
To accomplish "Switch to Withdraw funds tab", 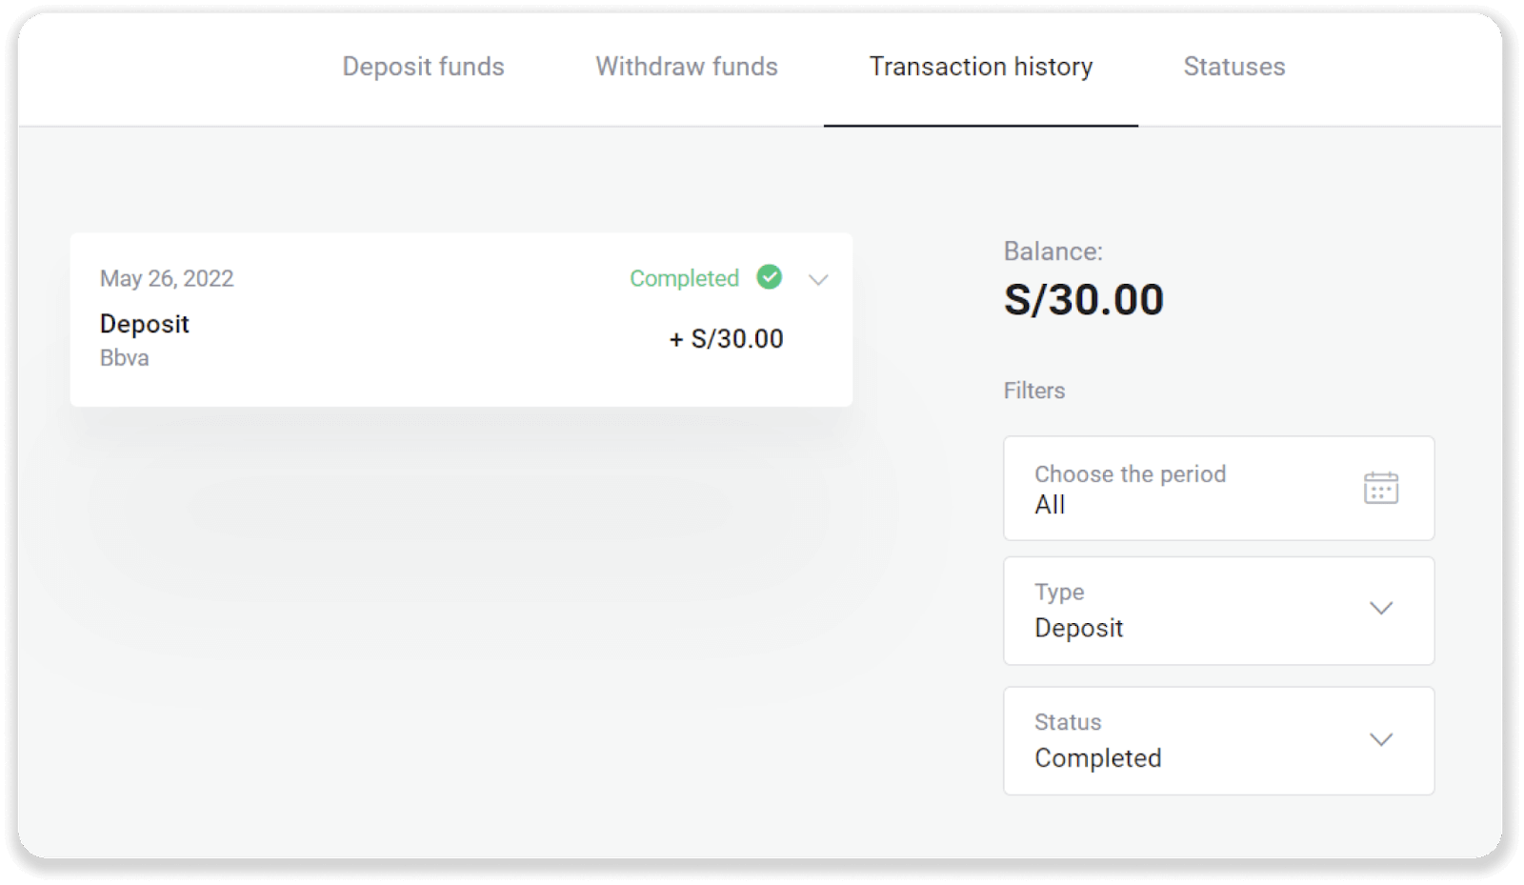I will coord(686,67).
